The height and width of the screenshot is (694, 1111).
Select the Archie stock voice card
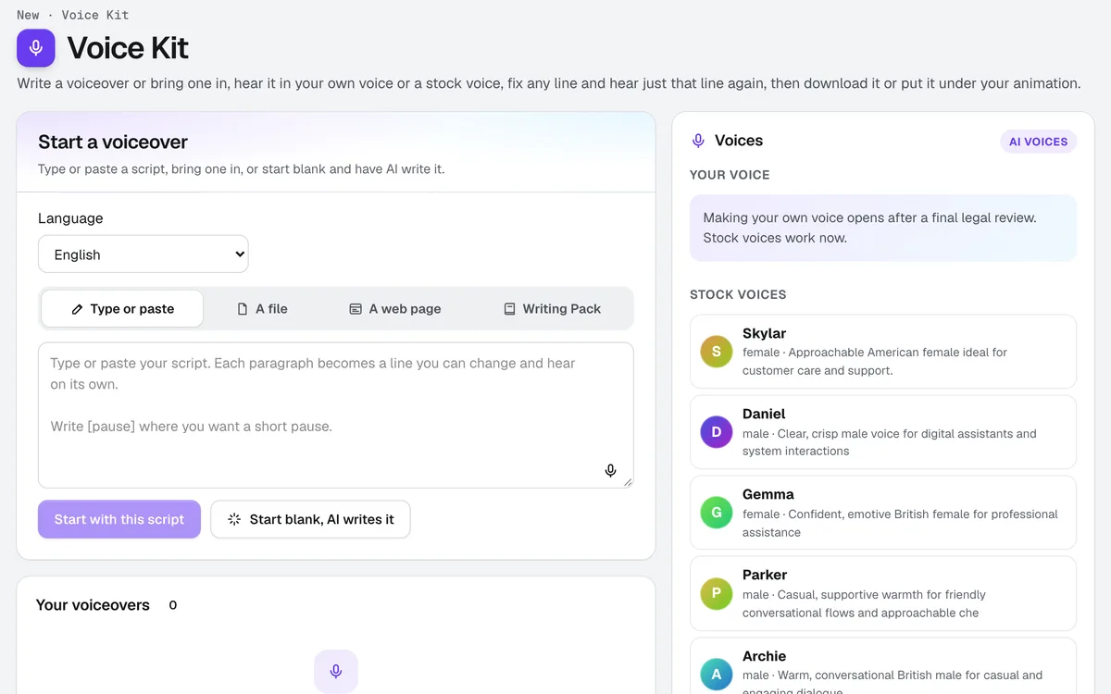(x=883, y=666)
